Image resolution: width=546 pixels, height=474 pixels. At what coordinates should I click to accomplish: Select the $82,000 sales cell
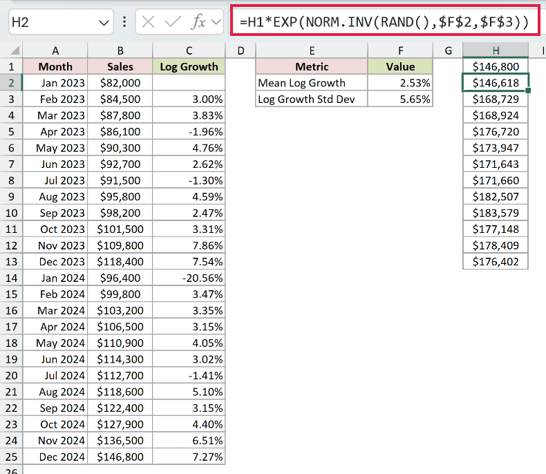(x=120, y=83)
